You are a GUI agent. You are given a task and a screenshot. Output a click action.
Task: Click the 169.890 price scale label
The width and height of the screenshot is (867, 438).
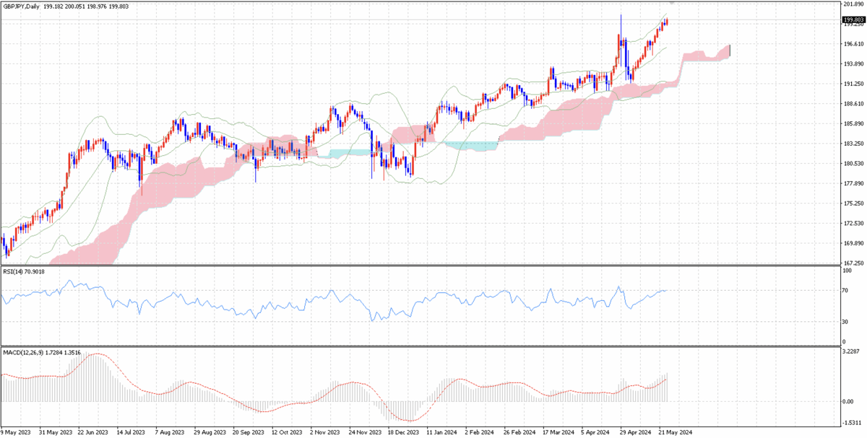pos(854,243)
